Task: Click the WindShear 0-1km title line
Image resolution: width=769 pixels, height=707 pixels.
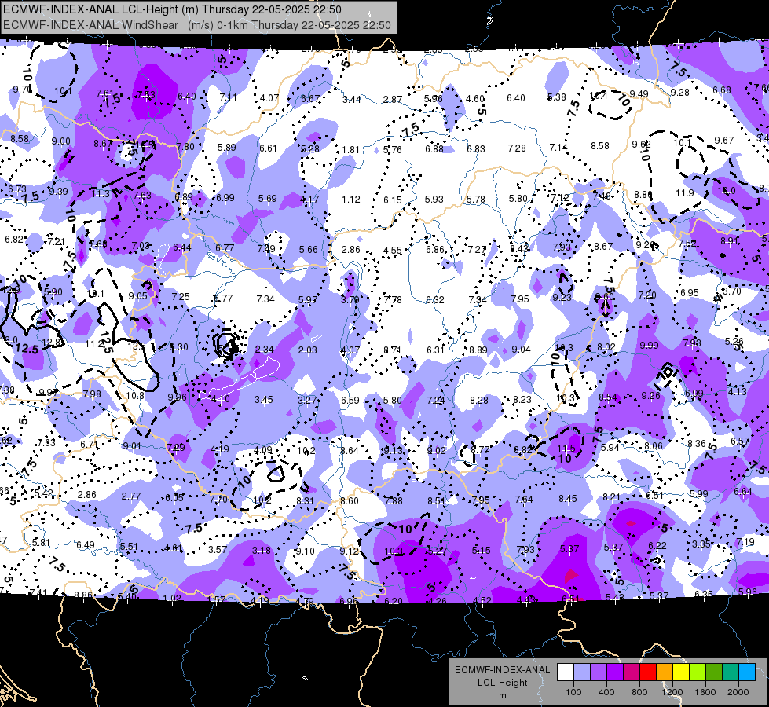Action: click(196, 25)
